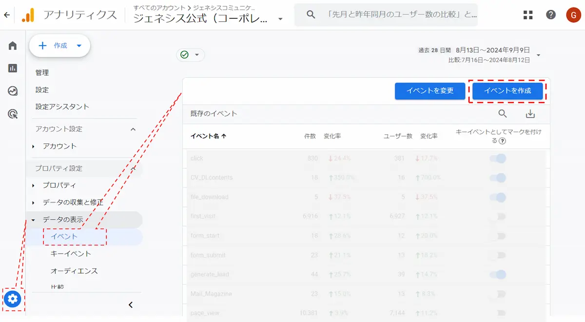Collapse the admin side panel chevron
This screenshot has height=322, width=585.
coord(130,305)
